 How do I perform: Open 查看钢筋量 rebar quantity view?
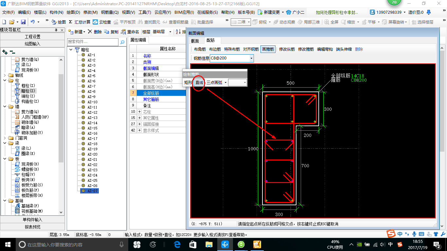tap(175, 22)
